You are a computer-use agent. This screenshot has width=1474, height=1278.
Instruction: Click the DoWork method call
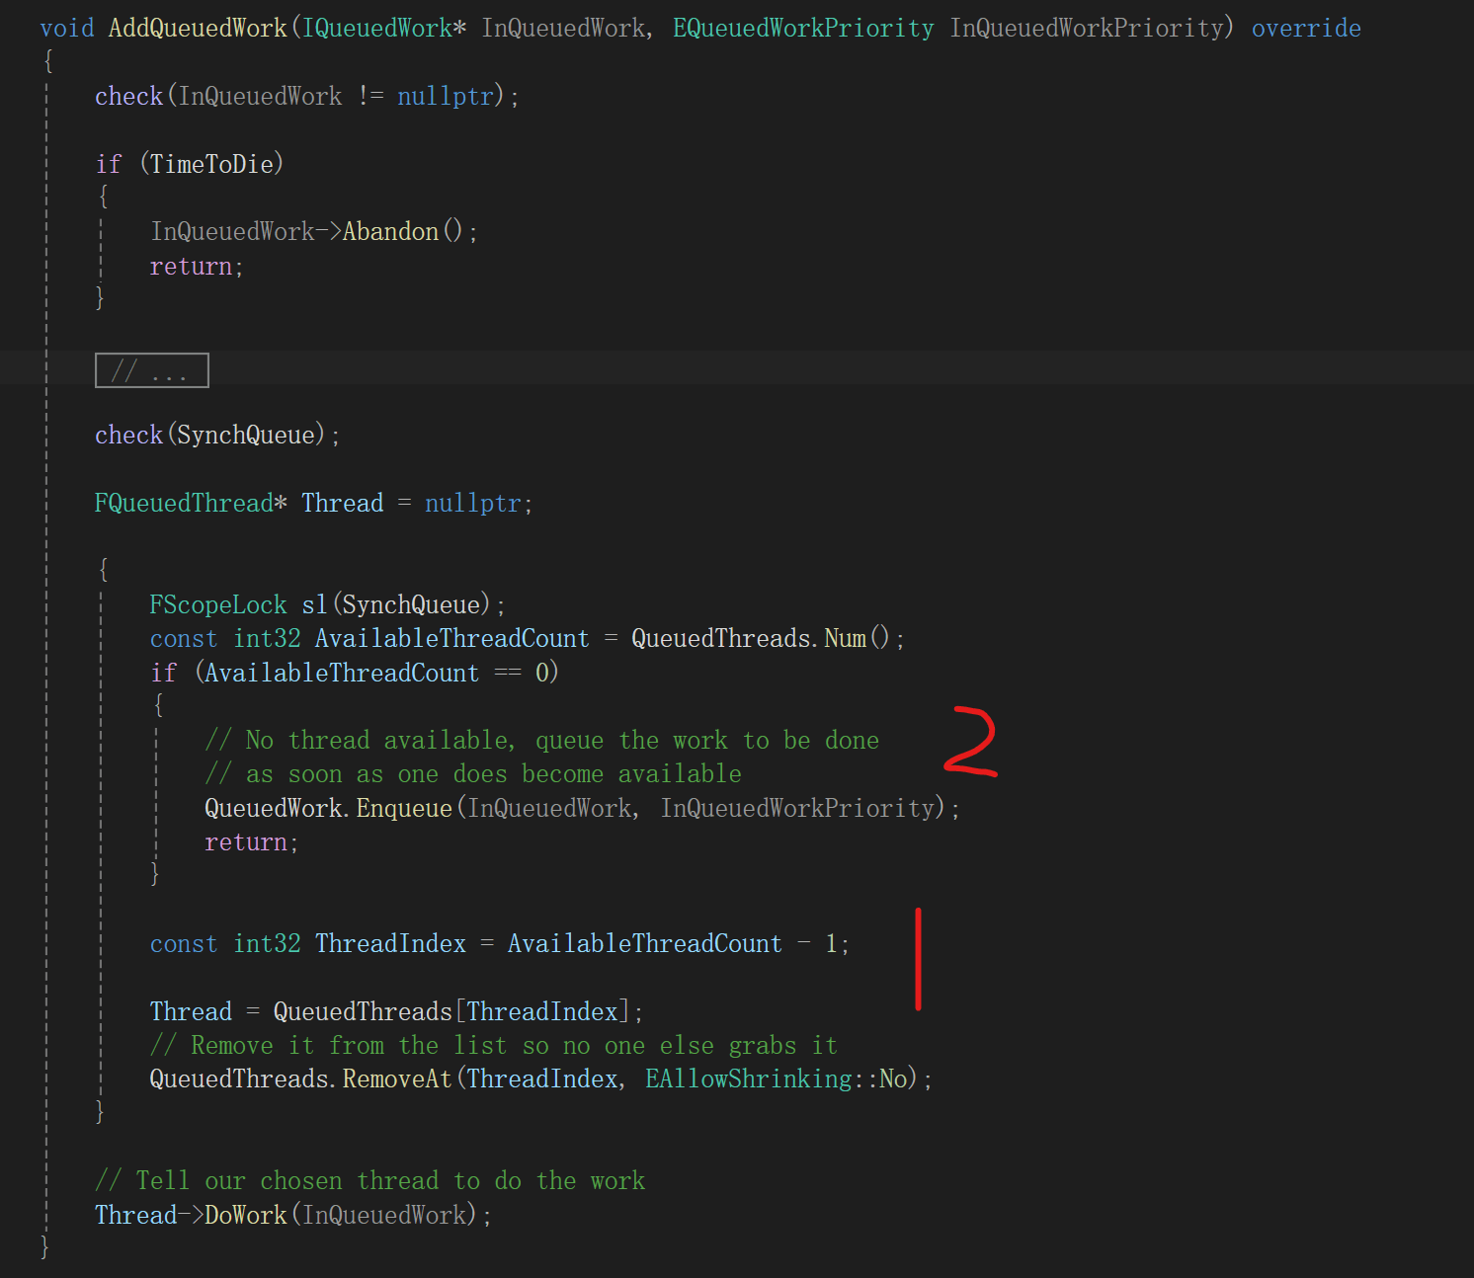[x=245, y=1215]
